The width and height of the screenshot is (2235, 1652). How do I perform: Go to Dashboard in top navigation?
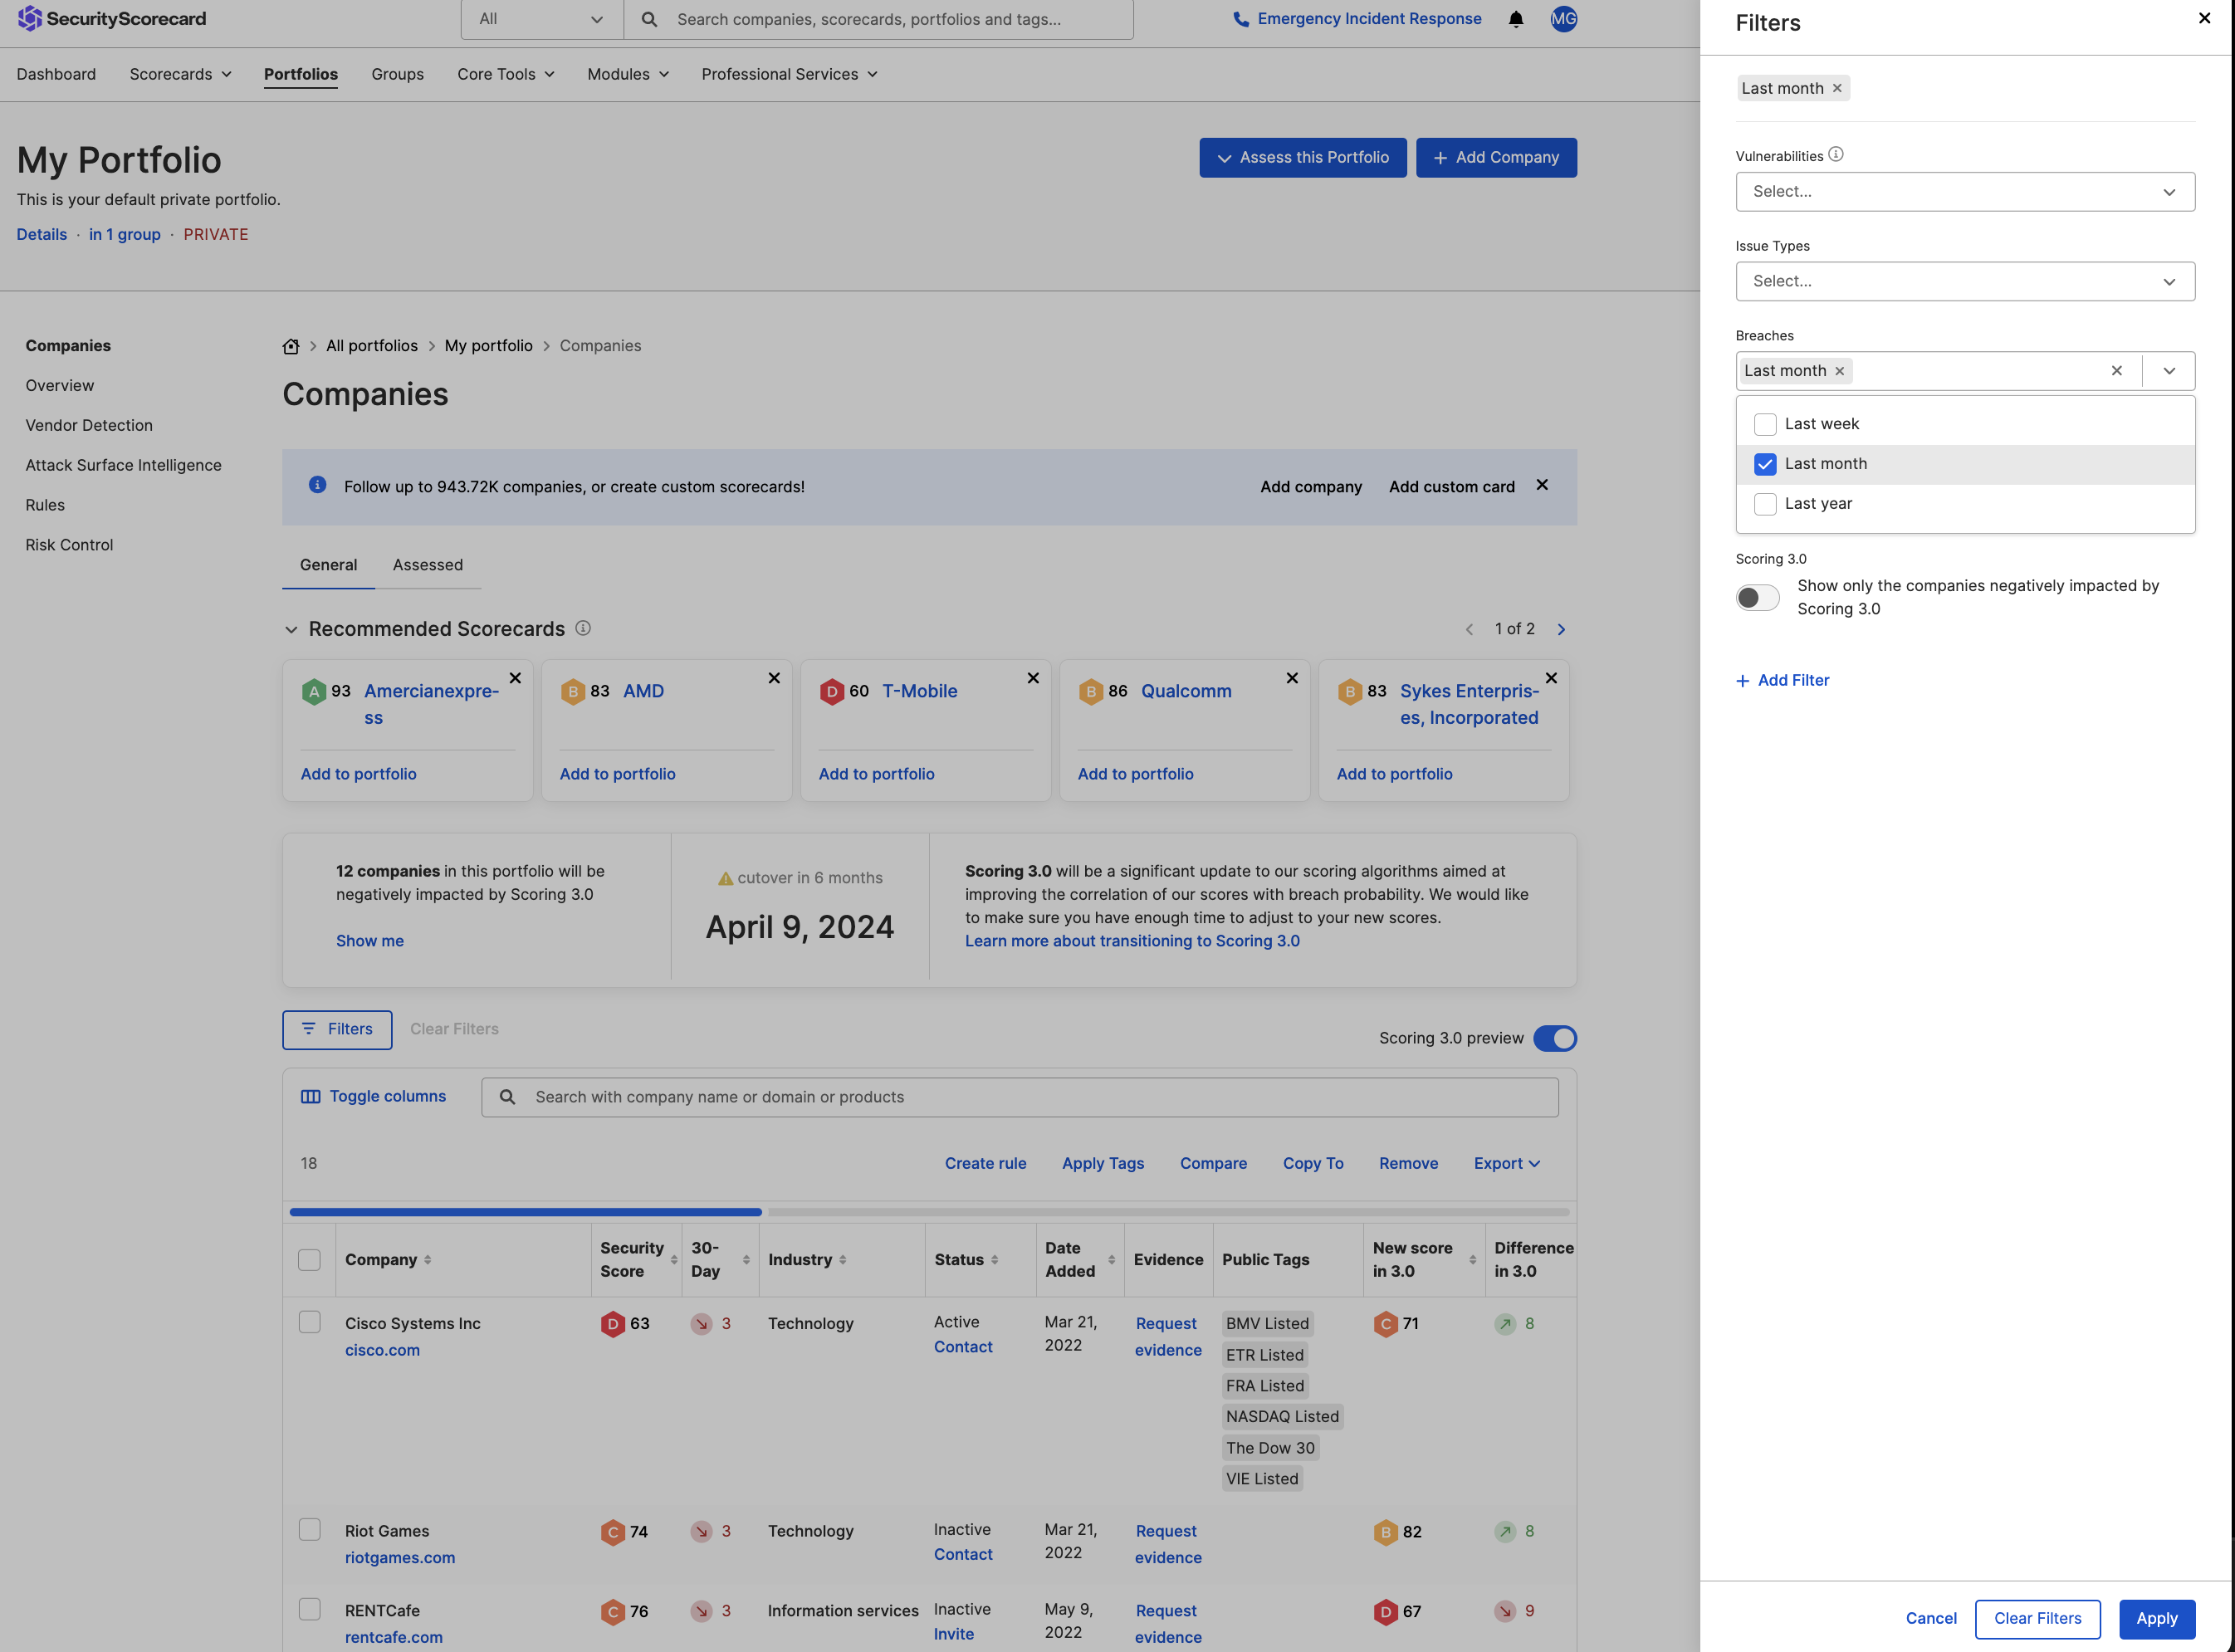(x=56, y=74)
